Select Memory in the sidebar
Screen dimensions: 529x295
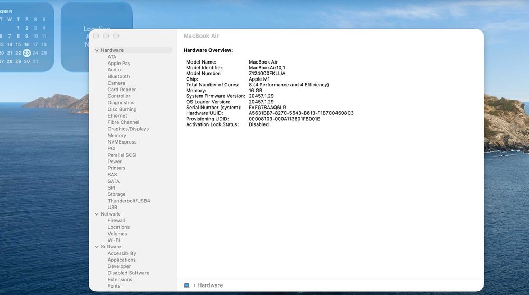pos(117,136)
